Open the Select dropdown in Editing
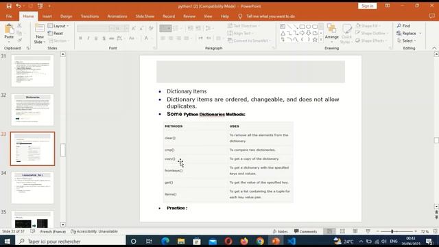 407,40
